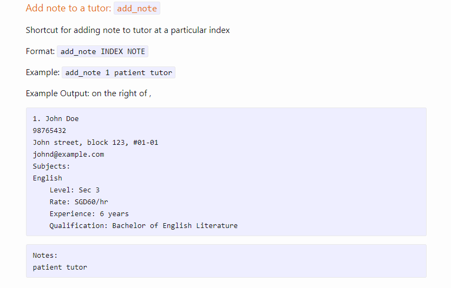Click 'Qualification: Bachelor of English Literature' line
Viewport: 451px width, 288px height.
(143, 226)
